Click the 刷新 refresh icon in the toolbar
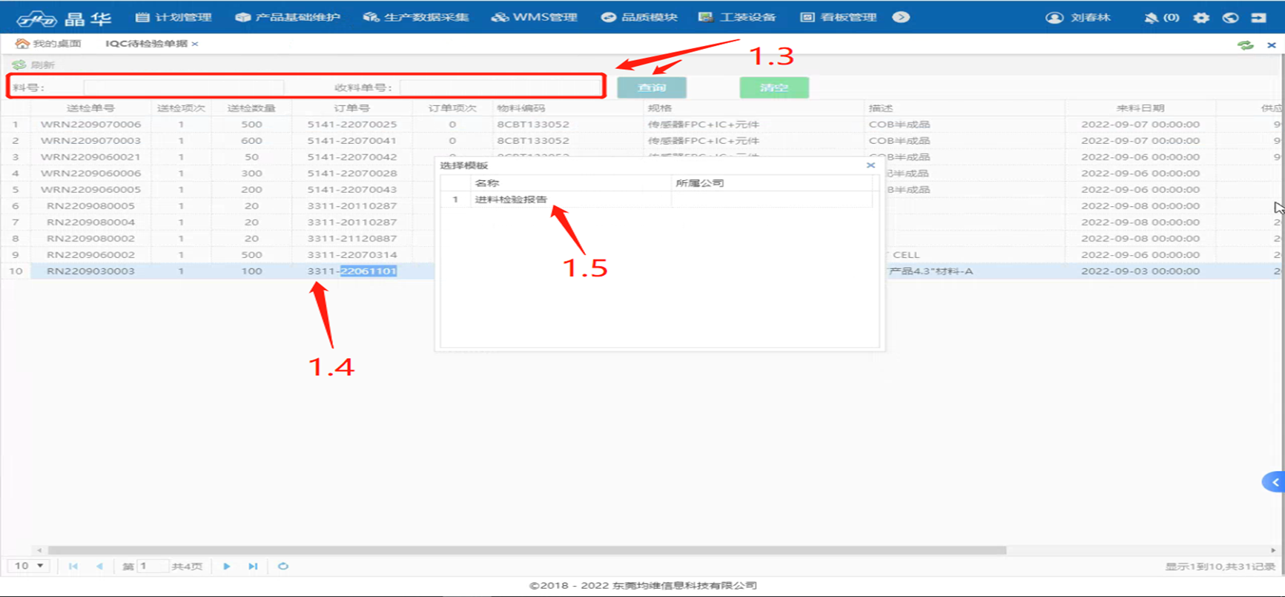Screen dimensions: 1285x597 tap(20, 65)
